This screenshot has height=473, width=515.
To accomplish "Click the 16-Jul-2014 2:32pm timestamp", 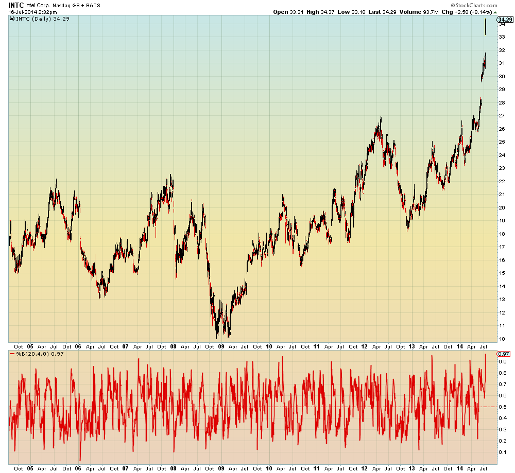I will (32, 12).
